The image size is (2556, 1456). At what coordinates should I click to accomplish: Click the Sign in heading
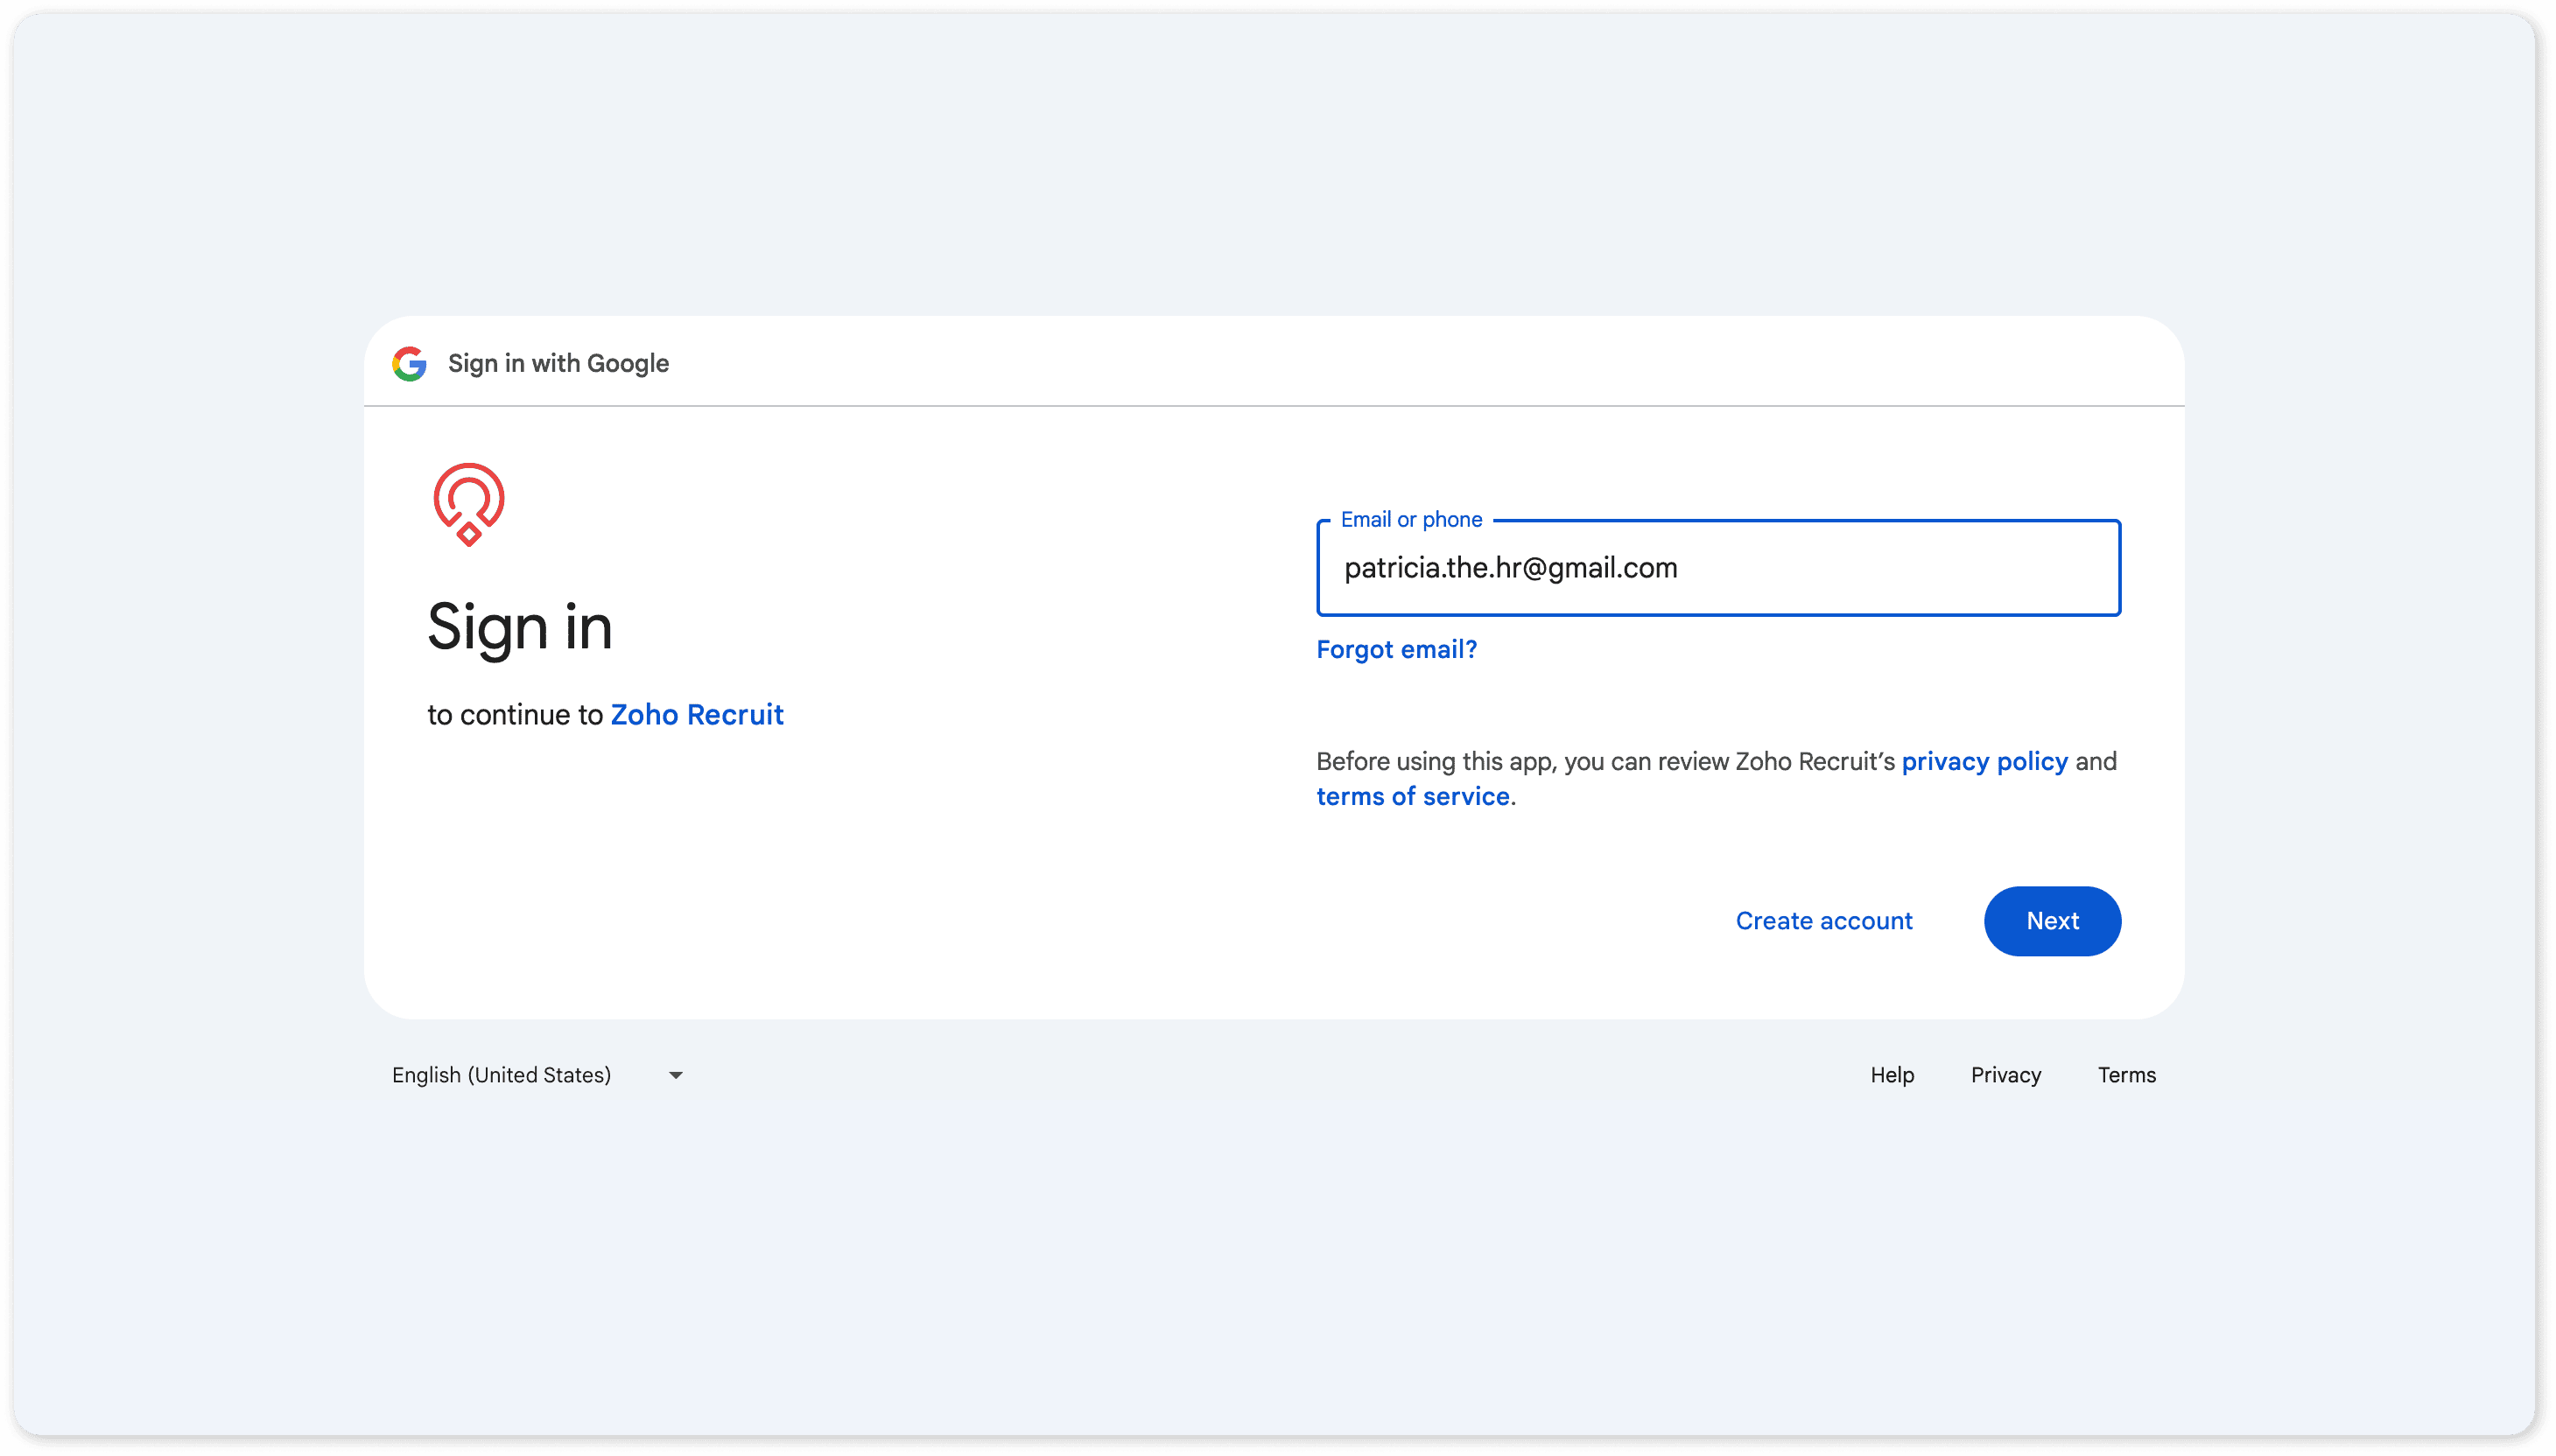[x=519, y=628]
